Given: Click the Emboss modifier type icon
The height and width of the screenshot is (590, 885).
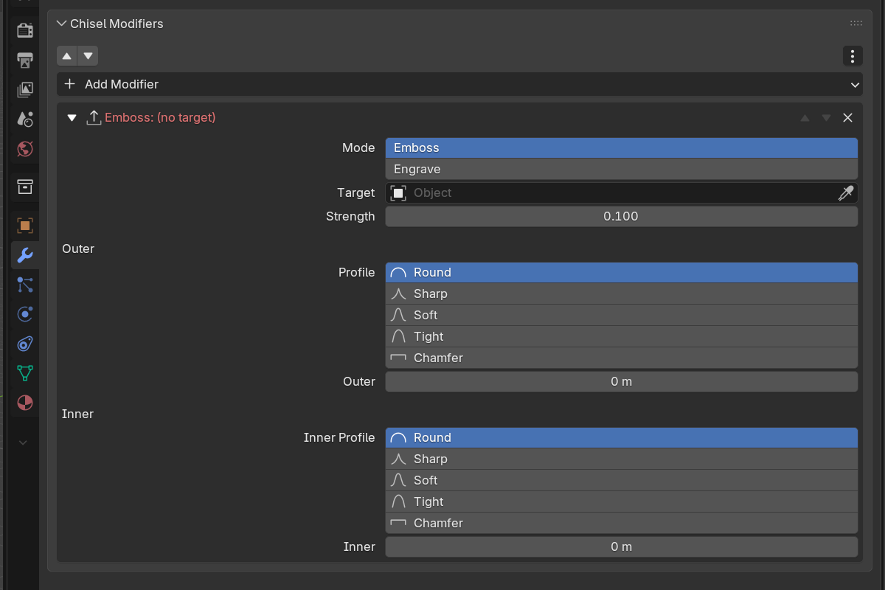Looking at the screenshot, I should [94, 117].
